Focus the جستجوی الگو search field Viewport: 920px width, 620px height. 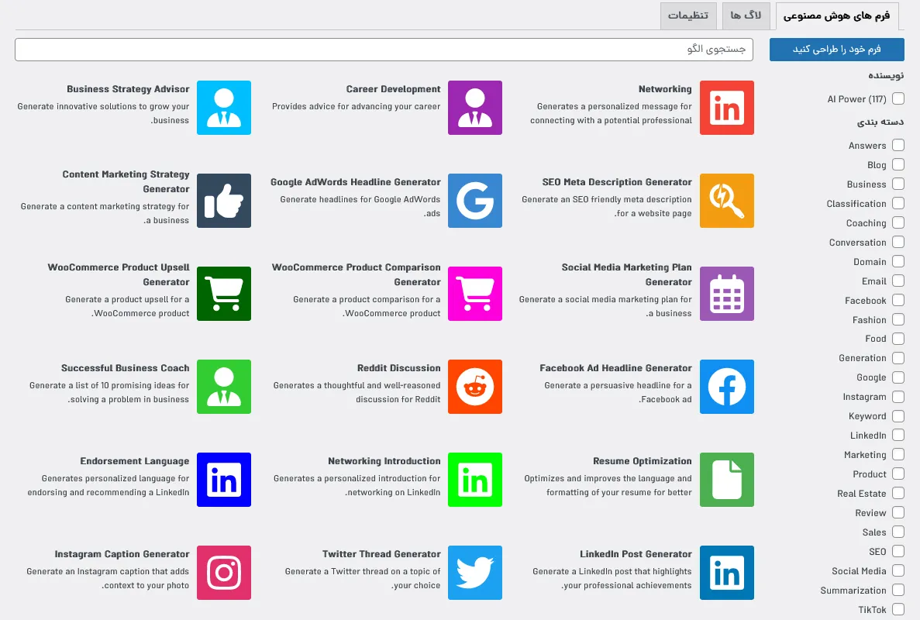[384, 50]
